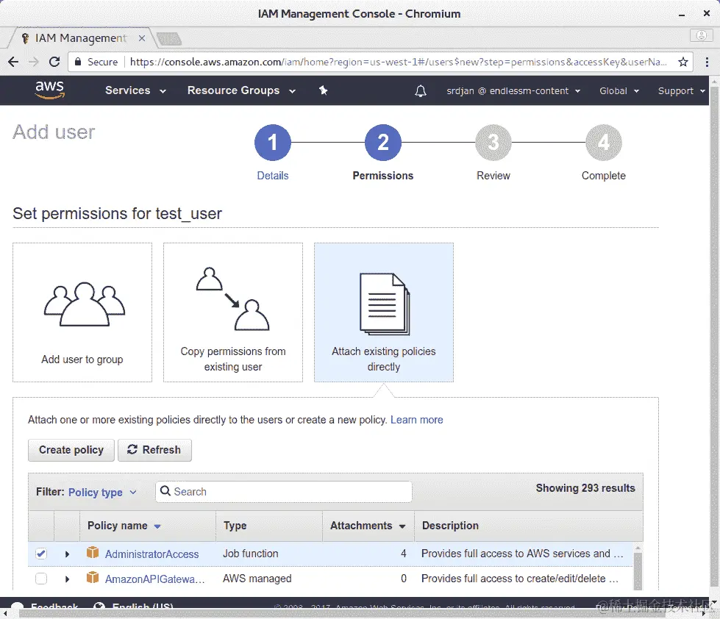
Task: Click the secure padlock icon
Action: coord(78,62)
